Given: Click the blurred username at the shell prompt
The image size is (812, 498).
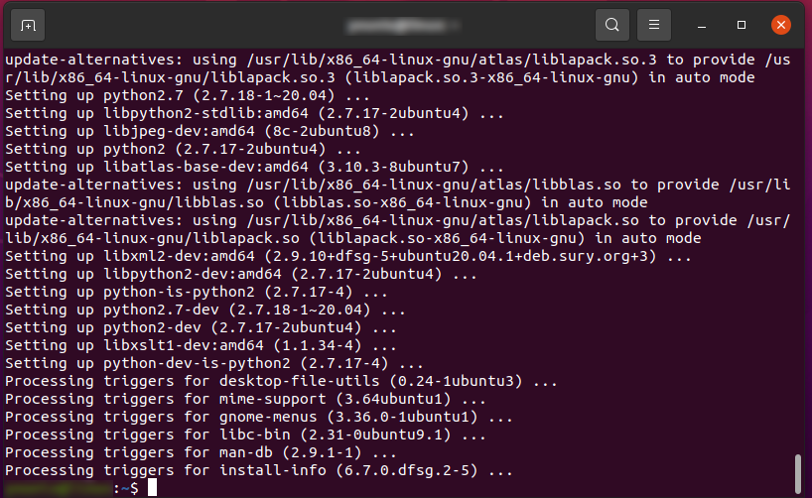Looking at the screenshot, I should (59, 488).
